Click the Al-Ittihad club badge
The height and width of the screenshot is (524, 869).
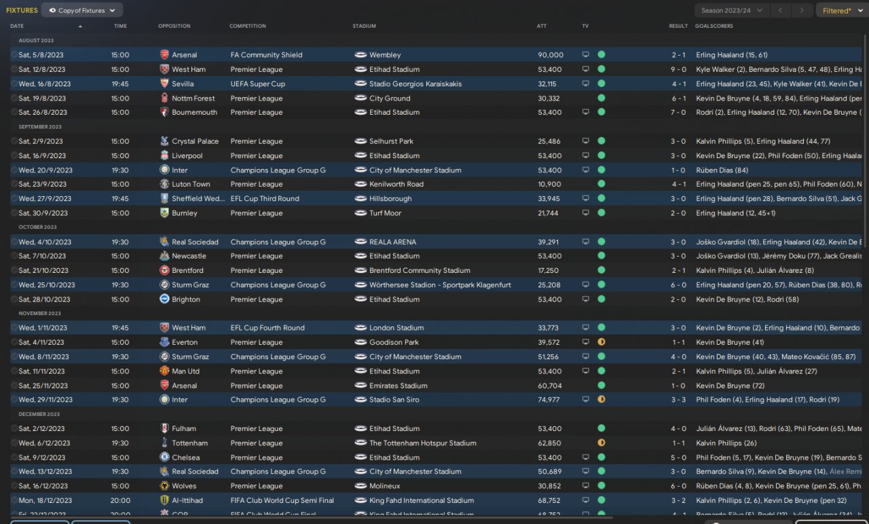(x=164, y=500)
